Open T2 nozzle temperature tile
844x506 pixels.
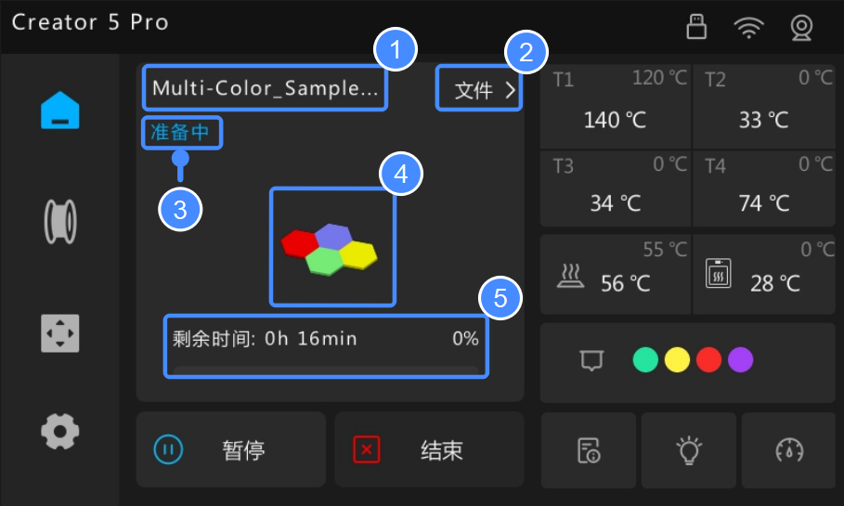point(764,107)
